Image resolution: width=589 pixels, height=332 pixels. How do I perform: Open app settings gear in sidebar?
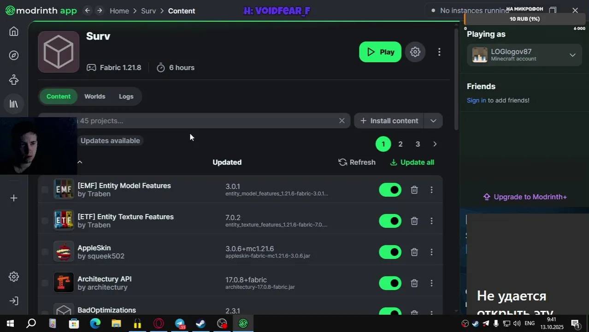click(14, 277)
